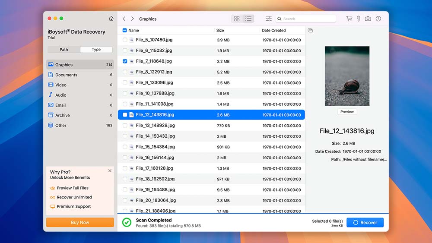This screenshot has width=432, height=243.
Task: Select the Other category
Action: pos(80,125)
